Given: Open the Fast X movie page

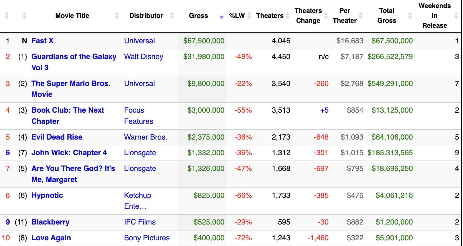Looking at the screenshot, I should pyautogui.click(x=43, y=41).
